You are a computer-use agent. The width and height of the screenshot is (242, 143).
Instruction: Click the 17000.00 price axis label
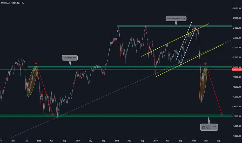tap(237, 97)
